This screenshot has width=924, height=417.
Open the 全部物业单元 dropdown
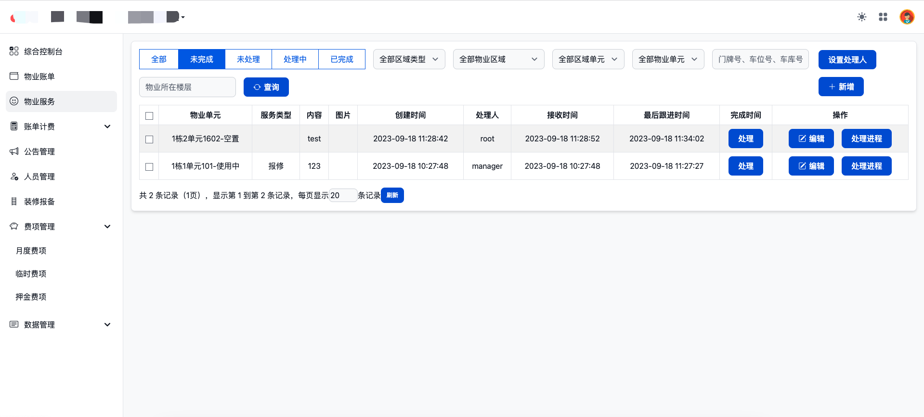668,59
